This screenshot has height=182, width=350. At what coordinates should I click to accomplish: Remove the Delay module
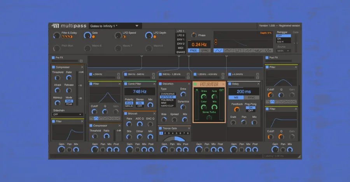(259, 84)
